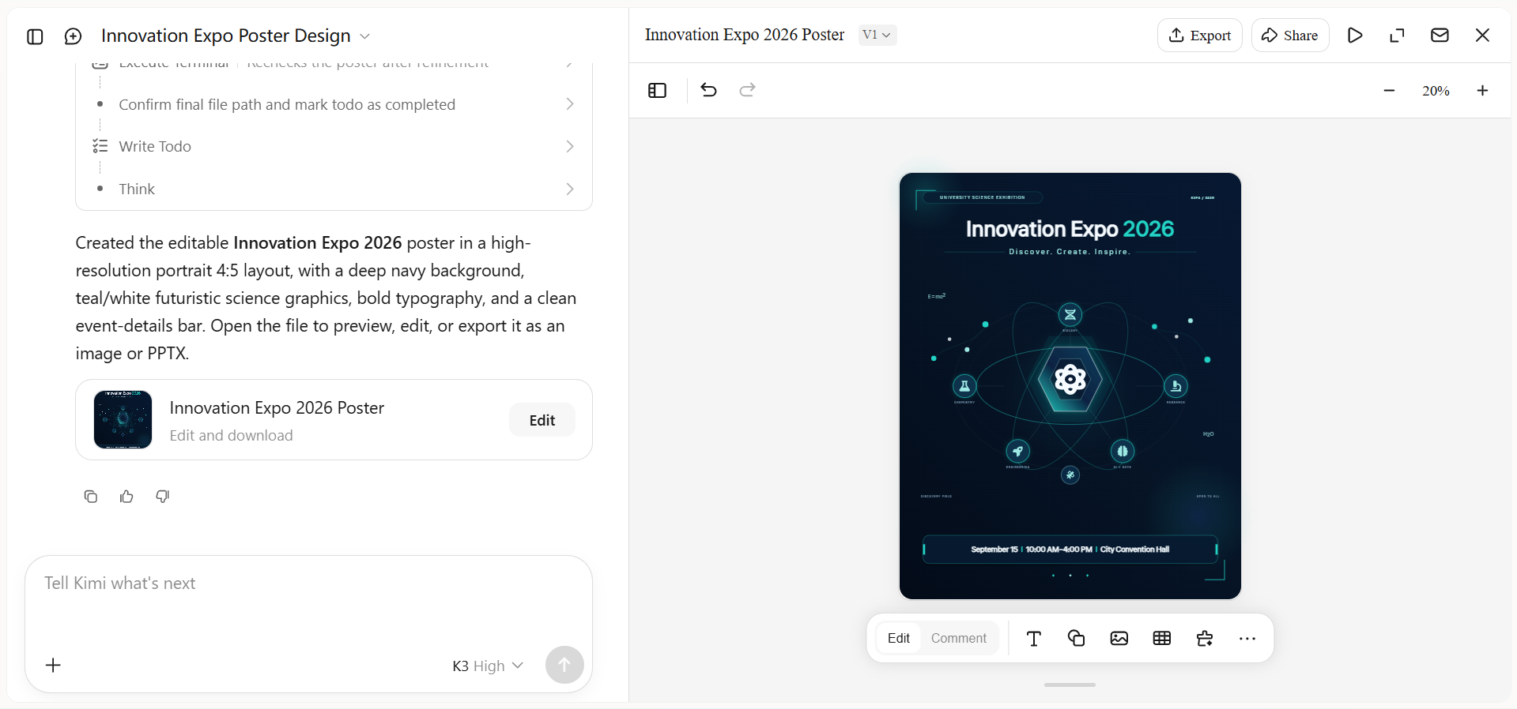1517x709 pixels.
Task: Select the chemistry flask icon on poster
Action: [x=964, y=386]
